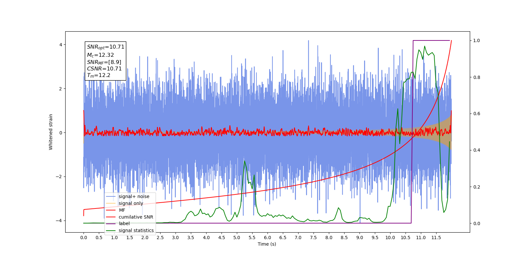The height and width of the screenshot is (261, 522).
Task: Click the x-axis tick label 7.5
Action: [x=314, y=238]
